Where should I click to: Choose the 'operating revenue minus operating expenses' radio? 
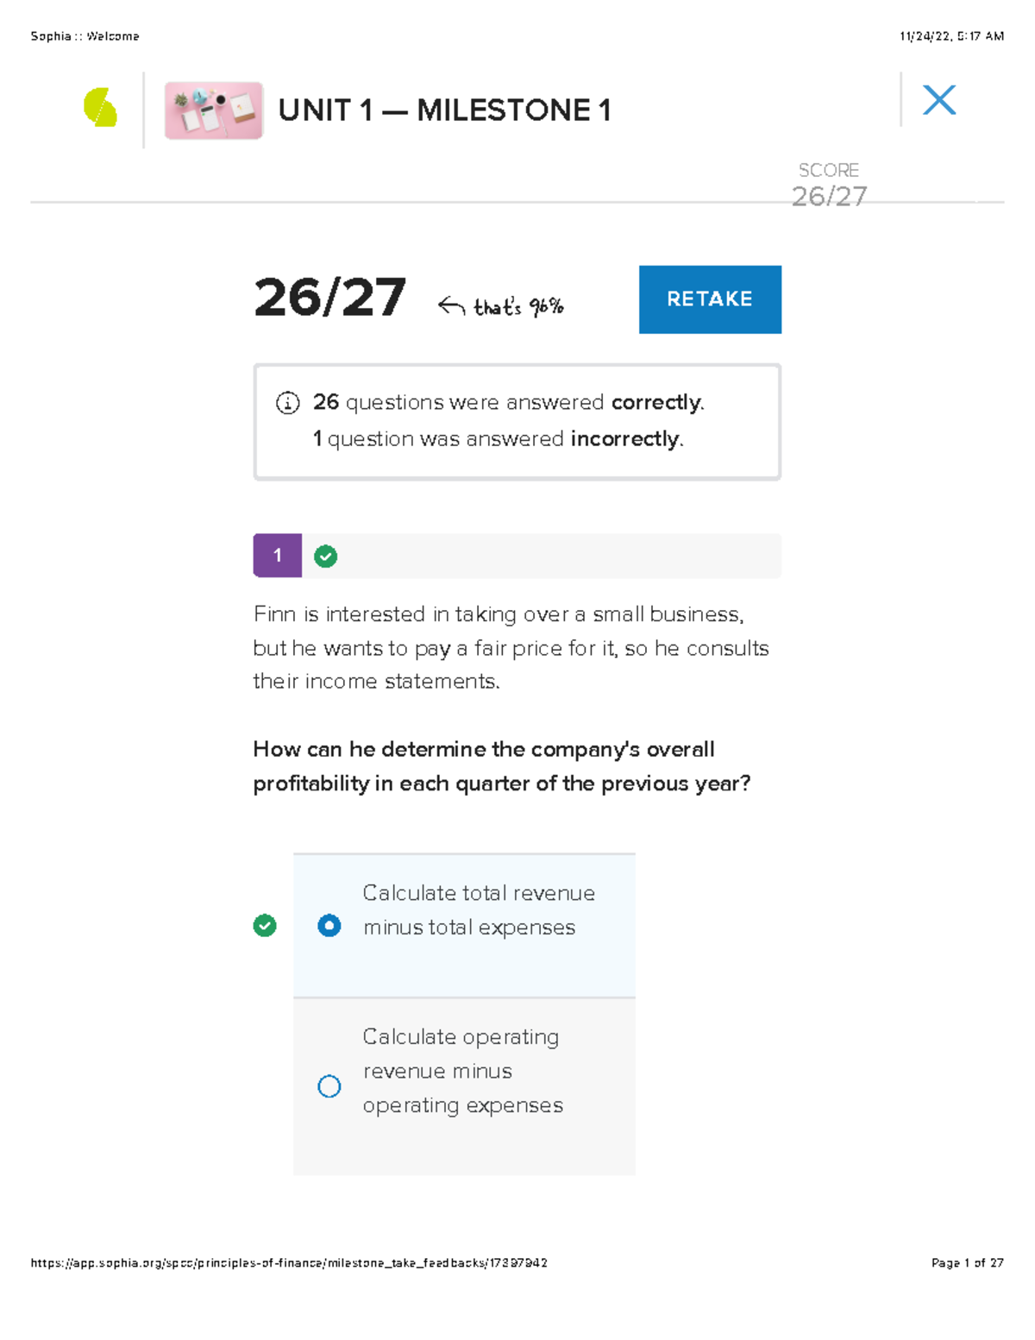[x=329, y=1086]
